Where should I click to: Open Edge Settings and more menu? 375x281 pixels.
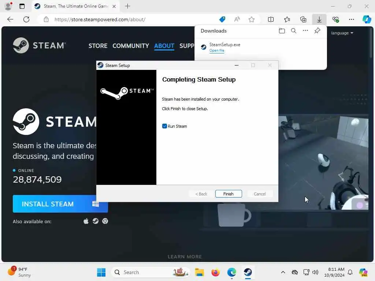(x=351, y=19)
